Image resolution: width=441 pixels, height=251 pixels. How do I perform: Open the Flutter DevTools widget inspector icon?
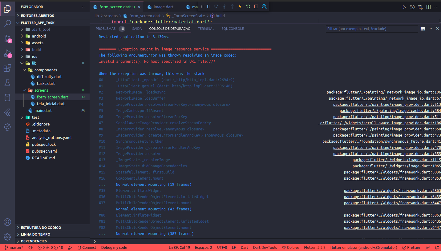pyautogui.click(x=264, y=6)
